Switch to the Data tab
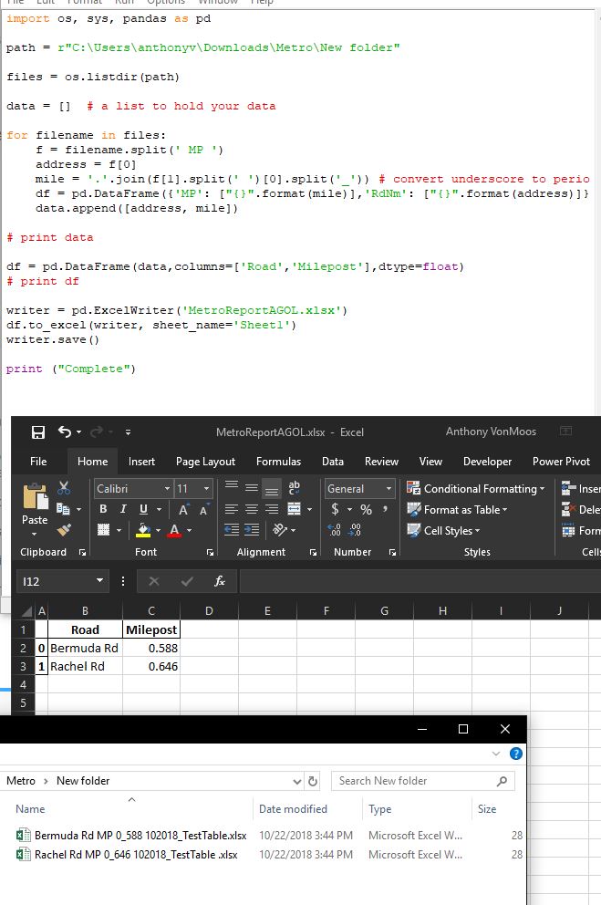Screen dimensions: 601x905 coord(333,461)
